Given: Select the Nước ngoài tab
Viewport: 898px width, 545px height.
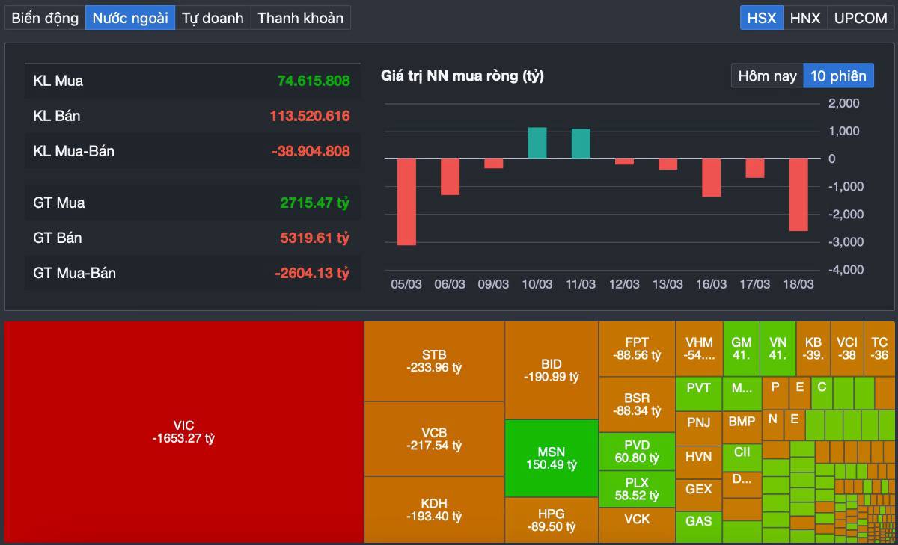Looking at the screenshot, I should pos(130,18).
